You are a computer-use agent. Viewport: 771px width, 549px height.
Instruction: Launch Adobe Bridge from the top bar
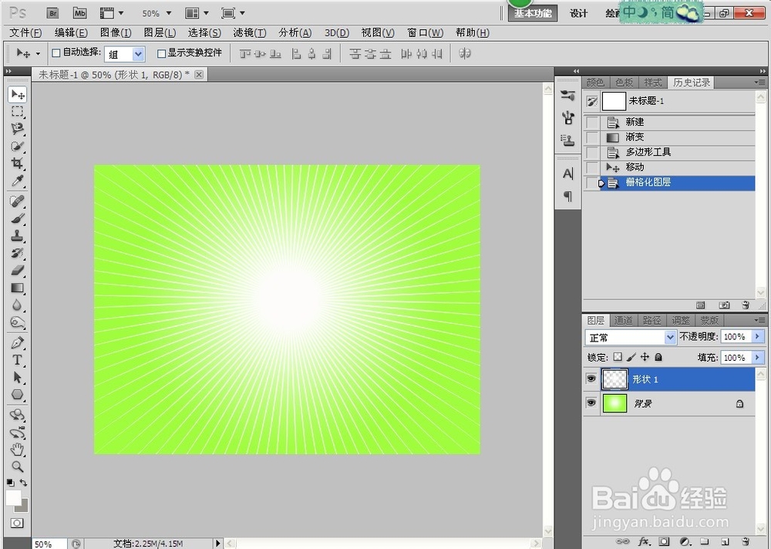click(x=52, y=13)
